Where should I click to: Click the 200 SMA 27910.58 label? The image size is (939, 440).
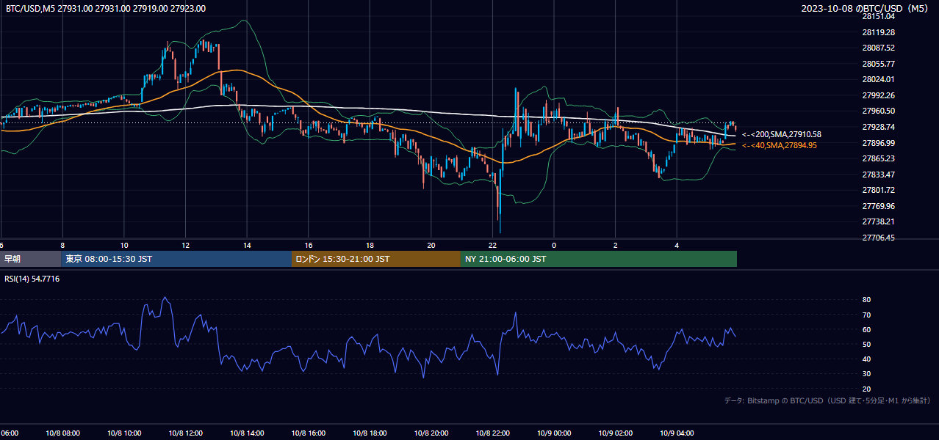(782, 134)
